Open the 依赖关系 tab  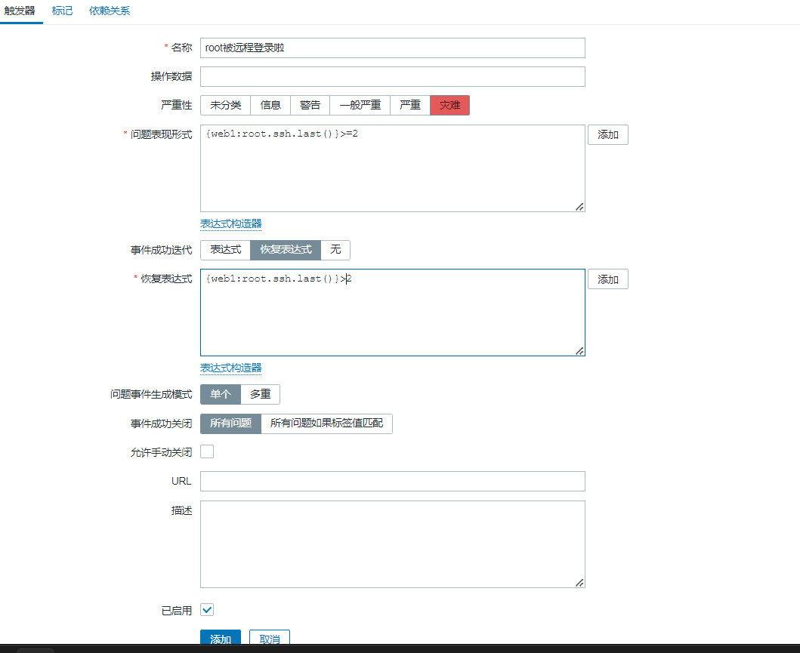[110, 11]
